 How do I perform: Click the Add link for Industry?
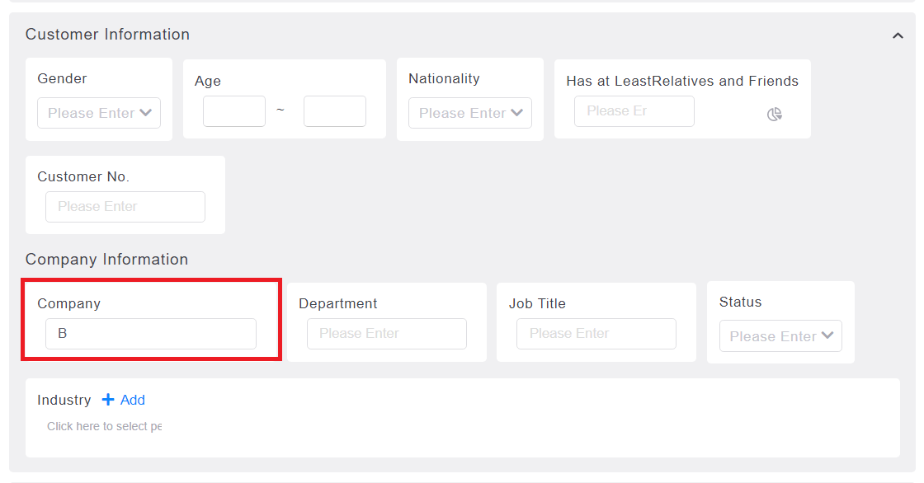click(x=133, y=400)
